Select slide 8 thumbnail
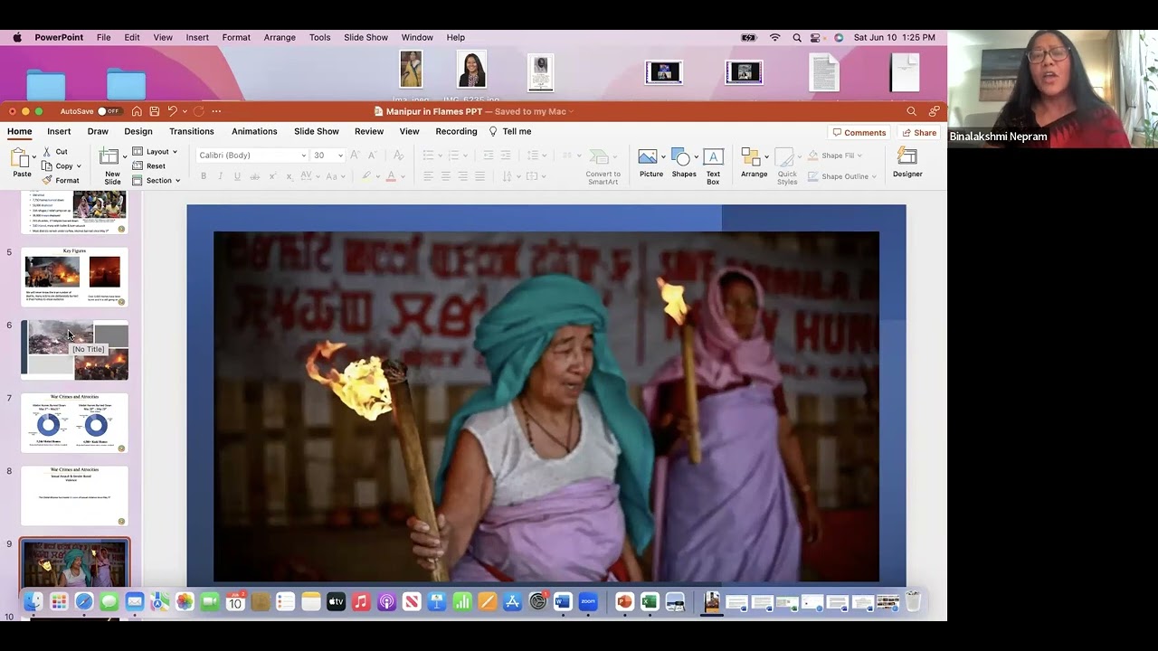Screen dimensions: 1158x651 pos(74,495)
